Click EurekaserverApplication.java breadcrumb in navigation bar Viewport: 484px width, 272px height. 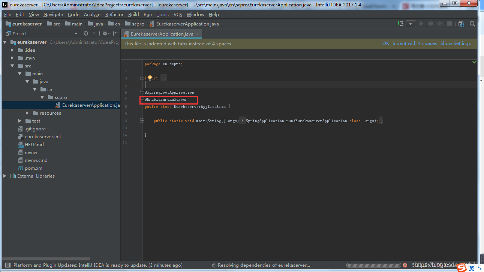pos(184,24)
